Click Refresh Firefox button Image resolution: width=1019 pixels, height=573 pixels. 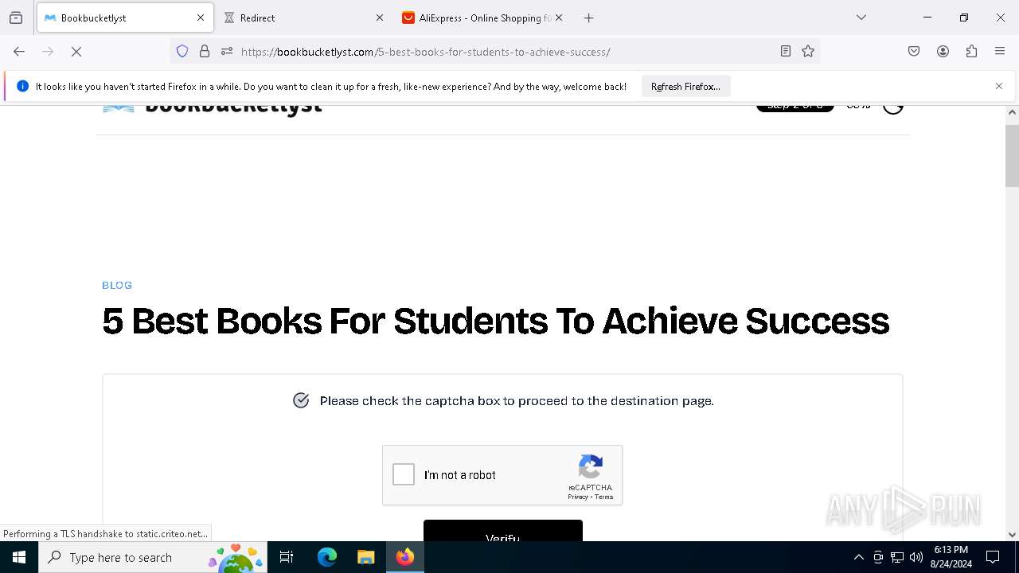click(685, 86)
